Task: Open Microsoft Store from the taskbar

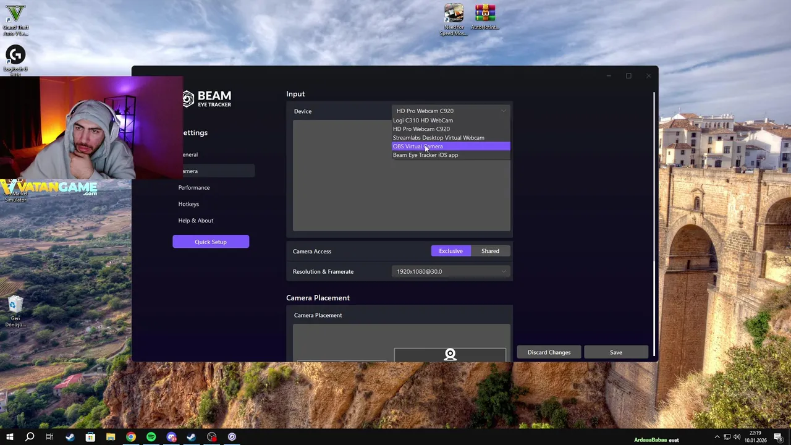Action: tap(90, 437)
